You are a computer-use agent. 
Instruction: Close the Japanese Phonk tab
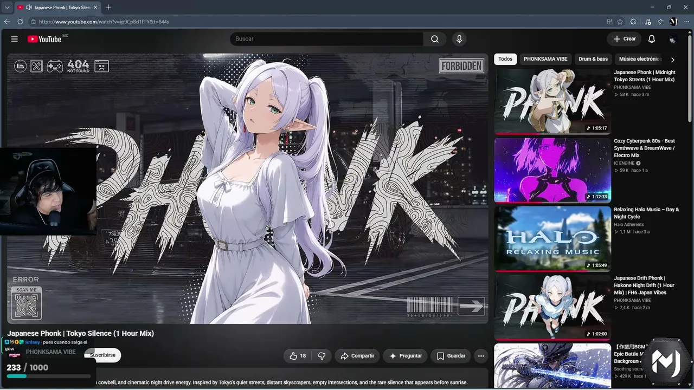tap(97, 8)
